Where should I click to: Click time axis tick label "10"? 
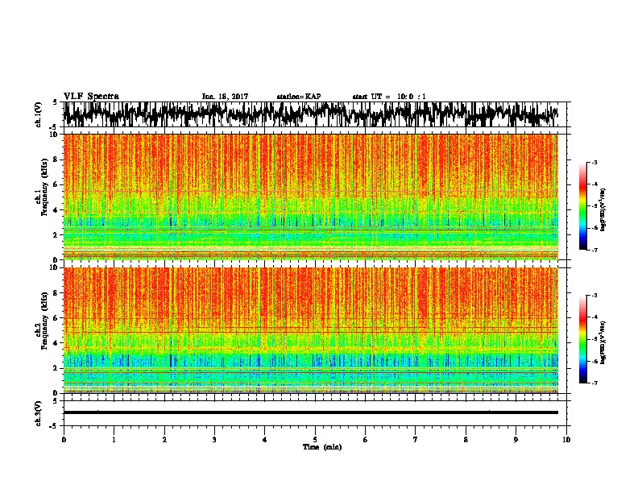566,440
